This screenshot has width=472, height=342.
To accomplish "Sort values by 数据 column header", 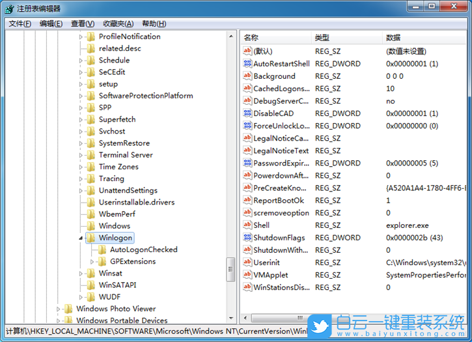I will (x=424, y=38).
